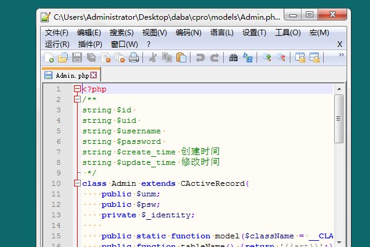Click the Print toolbar icon
The height and width of the screenshot is (247, 370).
[134, 57]
